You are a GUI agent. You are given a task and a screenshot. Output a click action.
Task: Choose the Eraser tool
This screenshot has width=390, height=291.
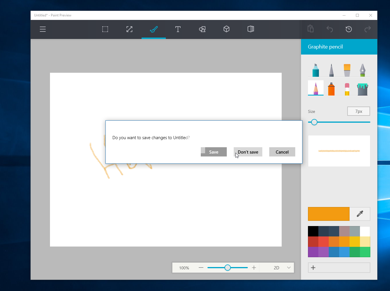[x=347, y=89]
